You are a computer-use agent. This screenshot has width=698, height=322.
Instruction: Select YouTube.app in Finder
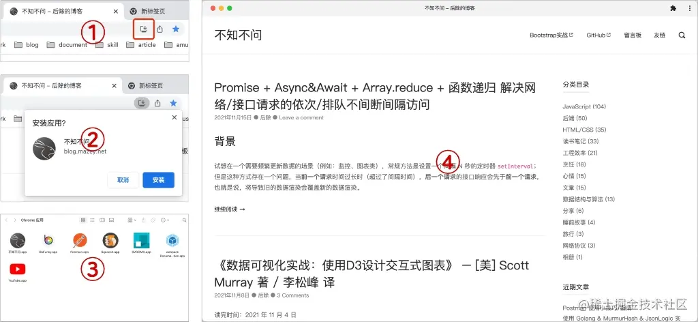pos(18,272)
